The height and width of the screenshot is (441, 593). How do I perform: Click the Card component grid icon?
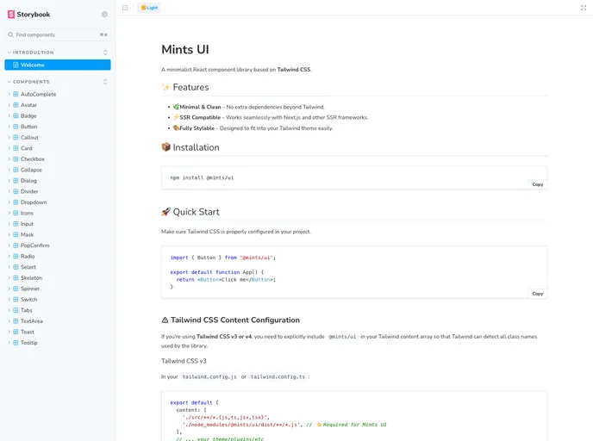tap(16, 148)
